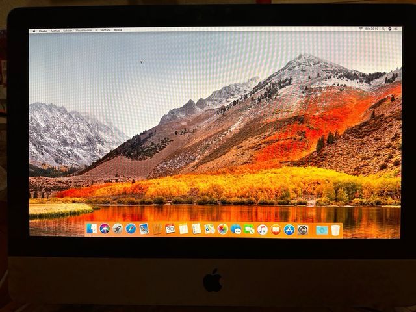Open Notification Center list icon
The width and height of the screenshot is (416, 312).
[396, 29]
